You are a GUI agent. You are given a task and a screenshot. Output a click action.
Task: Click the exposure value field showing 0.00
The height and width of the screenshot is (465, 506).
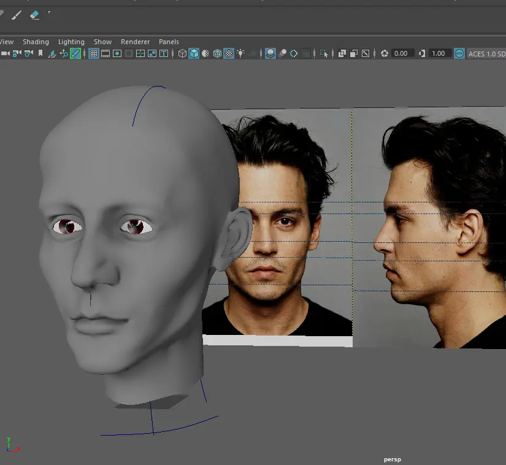click(x=401, y=54)
